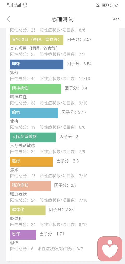
Task: Select the sky blue 偏执 bar
Action: [34, 113]
